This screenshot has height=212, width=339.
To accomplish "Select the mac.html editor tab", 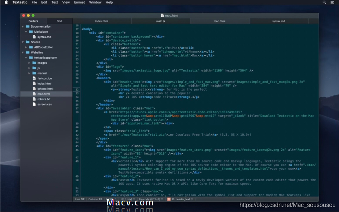I will pos(220,21).
